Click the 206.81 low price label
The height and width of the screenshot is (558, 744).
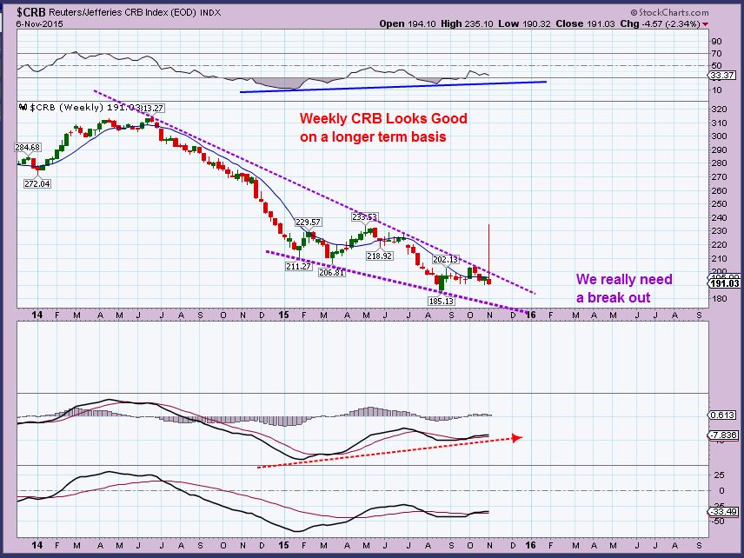pos(331,272)
